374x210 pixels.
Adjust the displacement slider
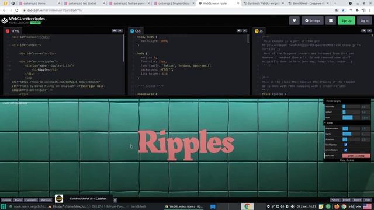pos(351,128)
